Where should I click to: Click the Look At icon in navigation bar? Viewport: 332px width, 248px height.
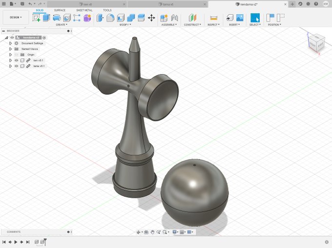tap(146, 232)
